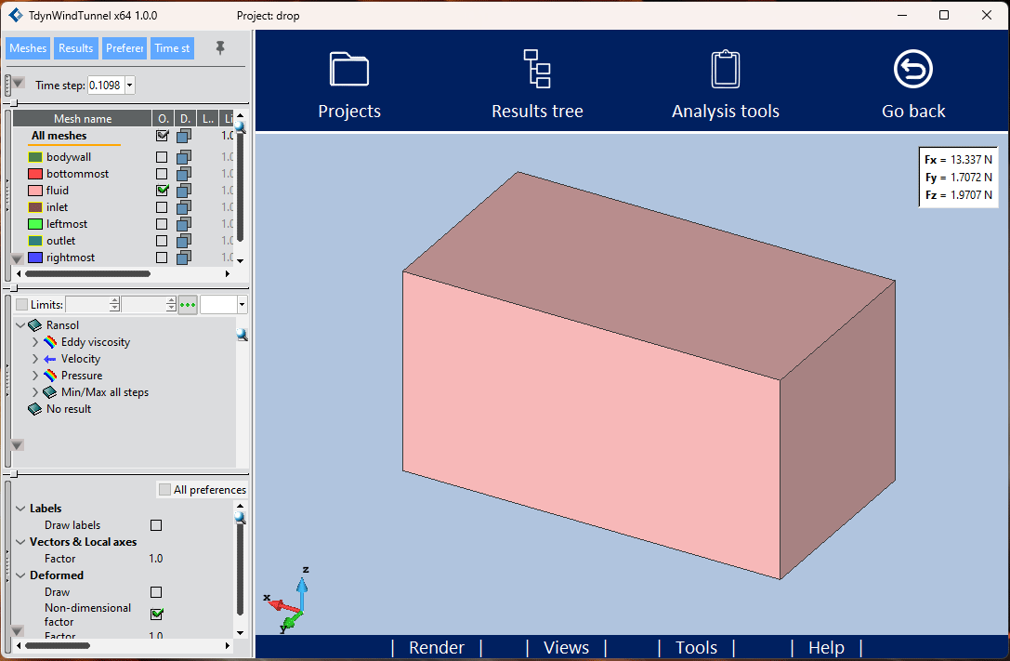This screenshot has width=1010, height=661.
Task: Click the magnifier icon in results panel
Action: click(x=243, y=335)
